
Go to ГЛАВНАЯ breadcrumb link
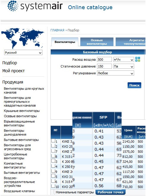[57, 30]
